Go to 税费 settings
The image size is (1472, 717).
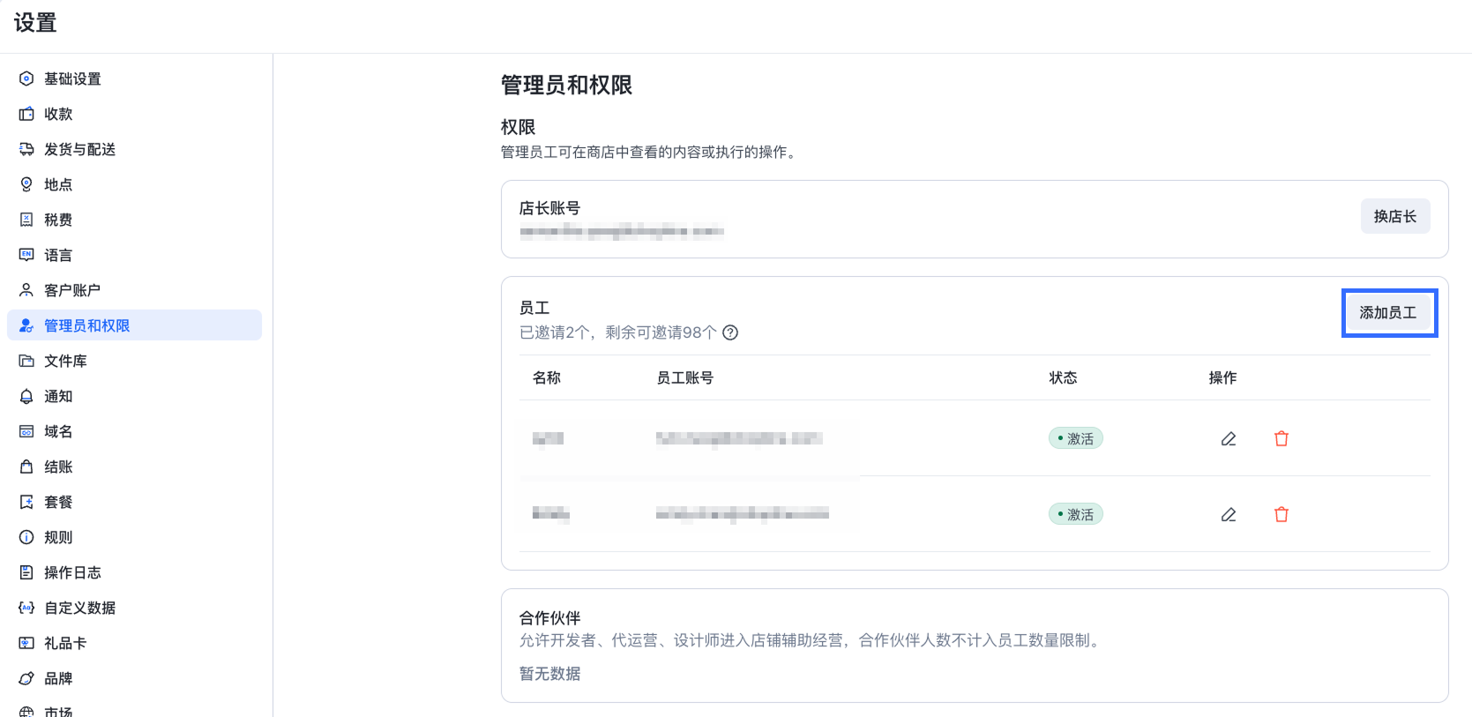click(58, 220)
